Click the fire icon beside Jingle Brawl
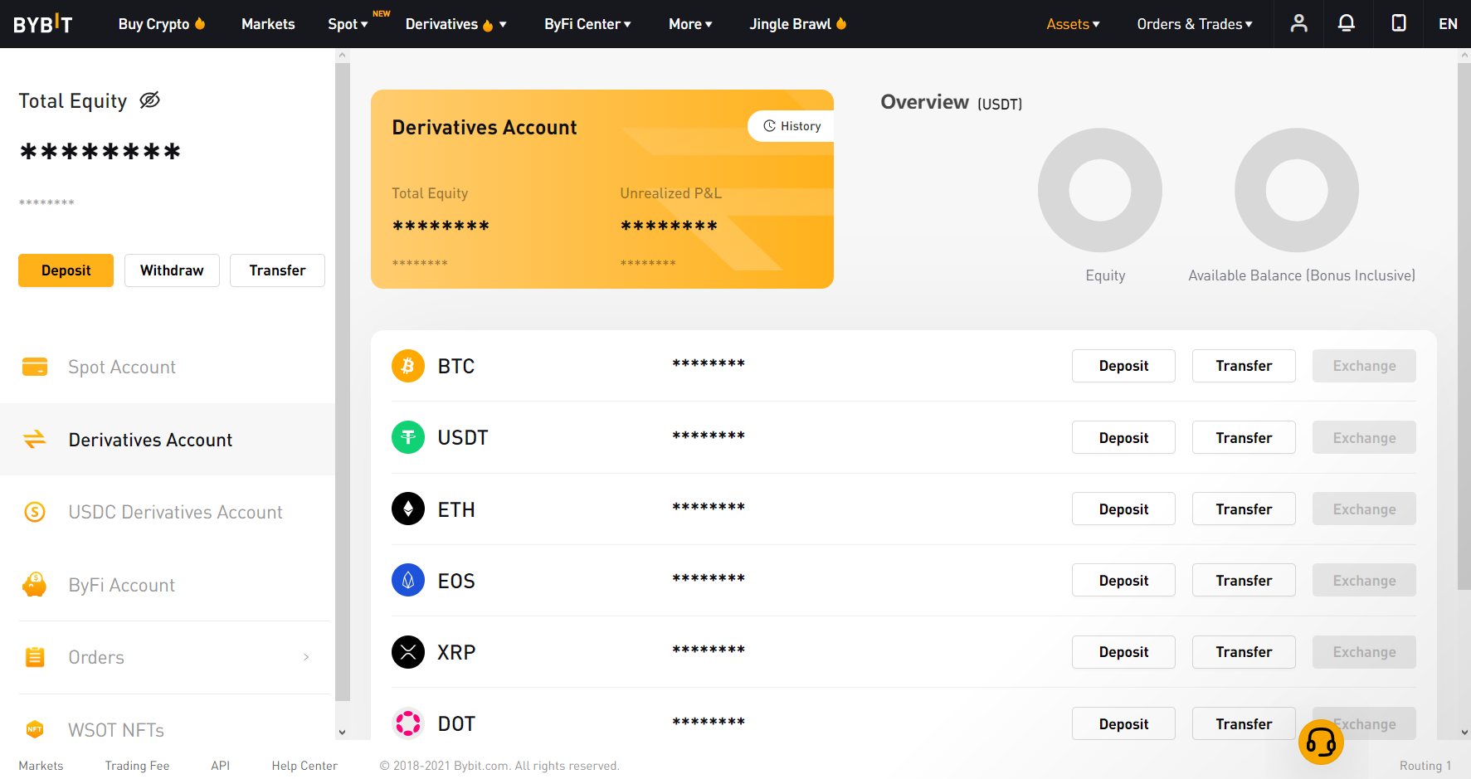The width and height of the screenshot is (1471, 779). click(x=841, y=23)
